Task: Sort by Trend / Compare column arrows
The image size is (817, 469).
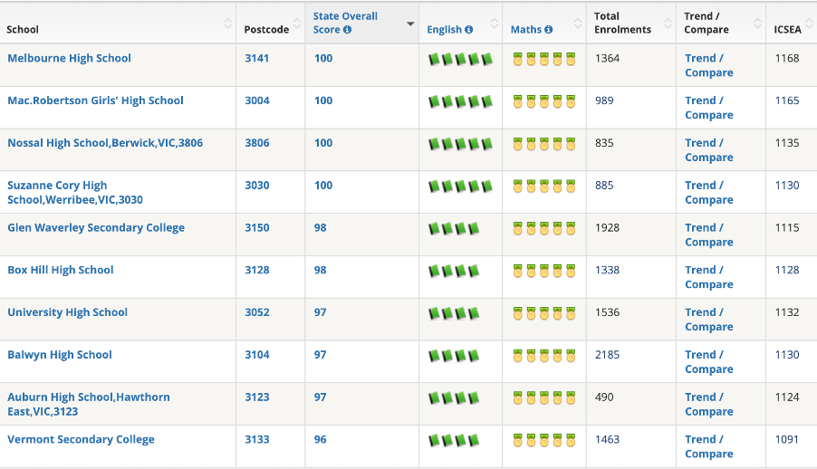Action: coord(757,24)
